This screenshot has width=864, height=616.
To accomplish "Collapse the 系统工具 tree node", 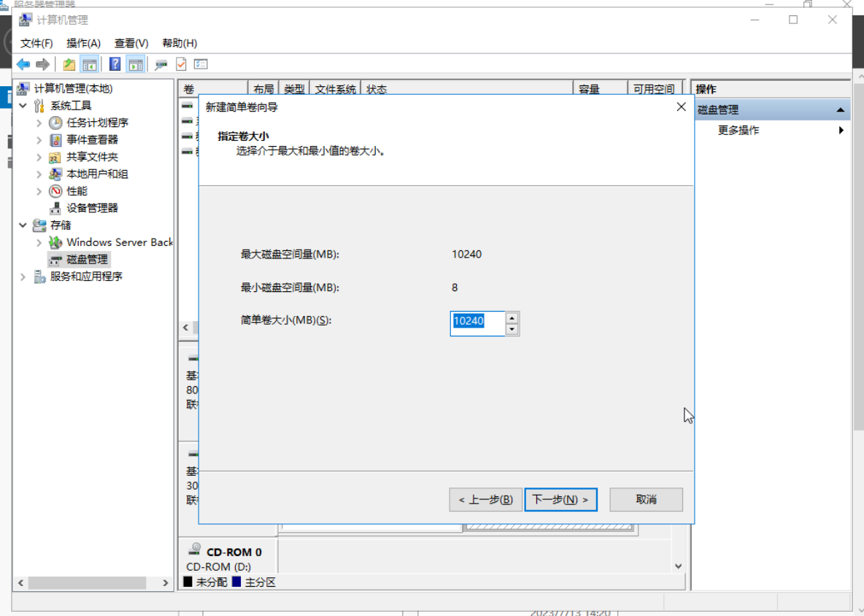I will click(23, 105).
